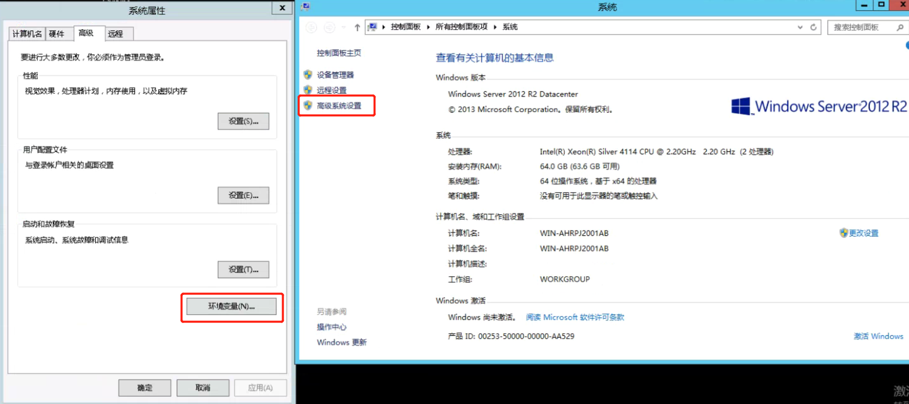
Task: Click the 取消 button
Action: point(203,388)
